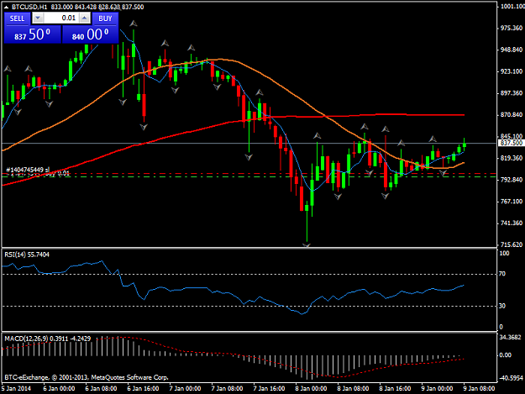Screen dimensions: 525x394
Task: Select the RSI(14) indicator label
Action: point(27,255)
